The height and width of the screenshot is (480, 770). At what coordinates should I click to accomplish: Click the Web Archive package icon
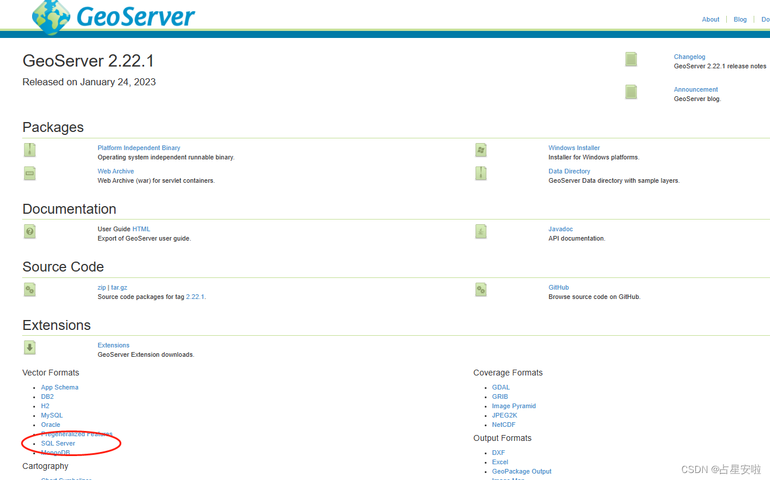(30, 173)
